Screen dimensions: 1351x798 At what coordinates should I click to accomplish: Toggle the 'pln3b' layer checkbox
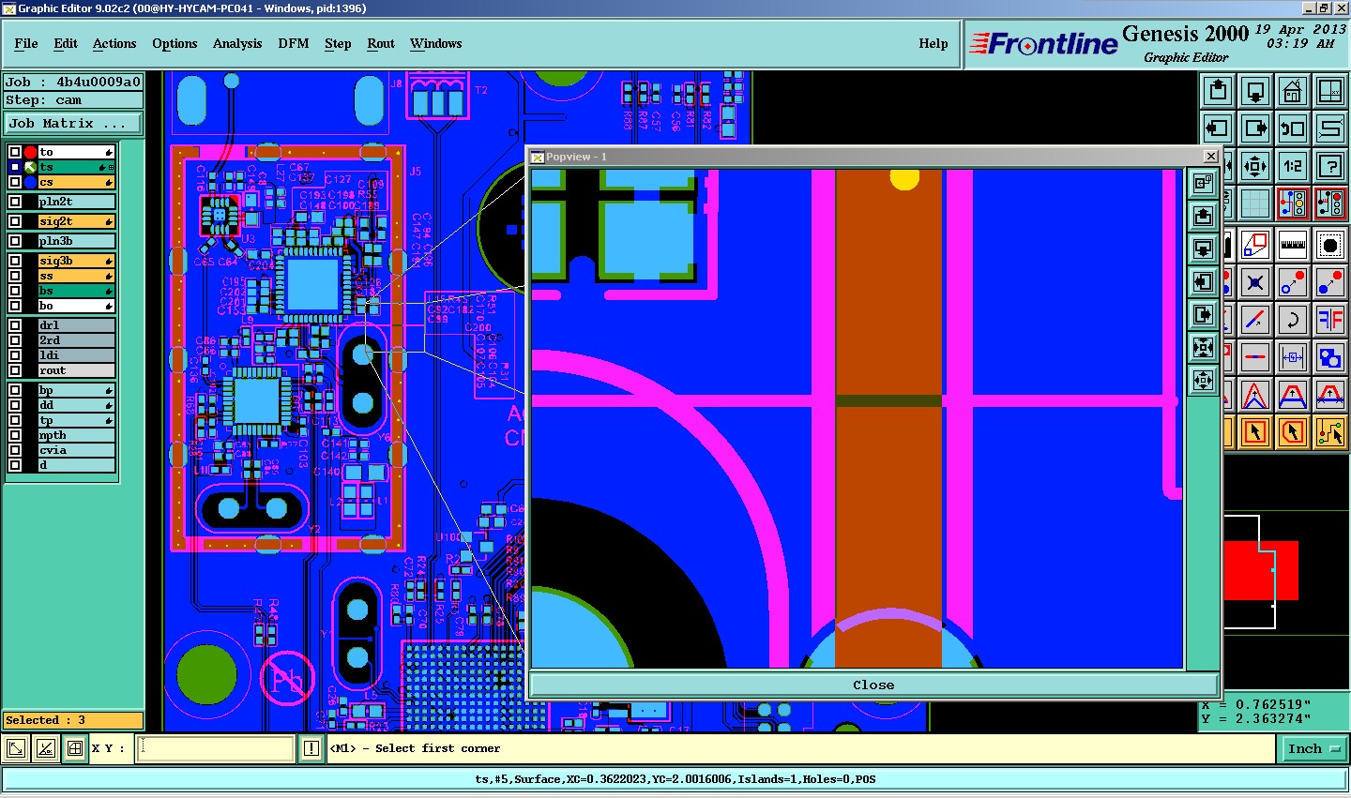pyautogui.click(x=15, y=241)
